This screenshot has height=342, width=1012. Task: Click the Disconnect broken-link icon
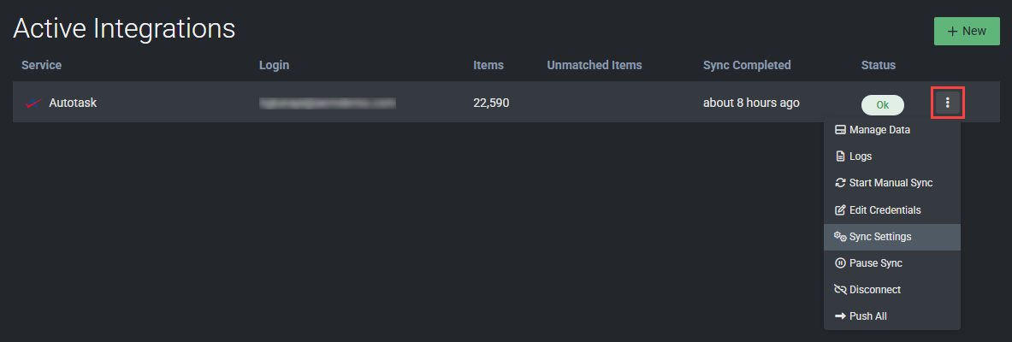point(840,290)
